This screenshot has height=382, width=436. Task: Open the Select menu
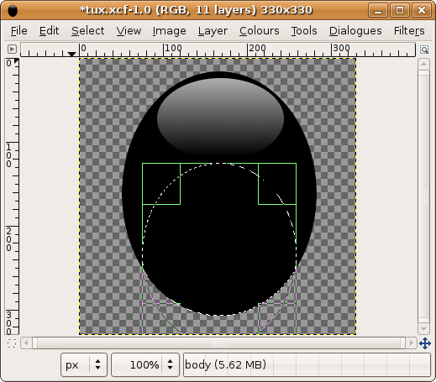tap(87, 31)
